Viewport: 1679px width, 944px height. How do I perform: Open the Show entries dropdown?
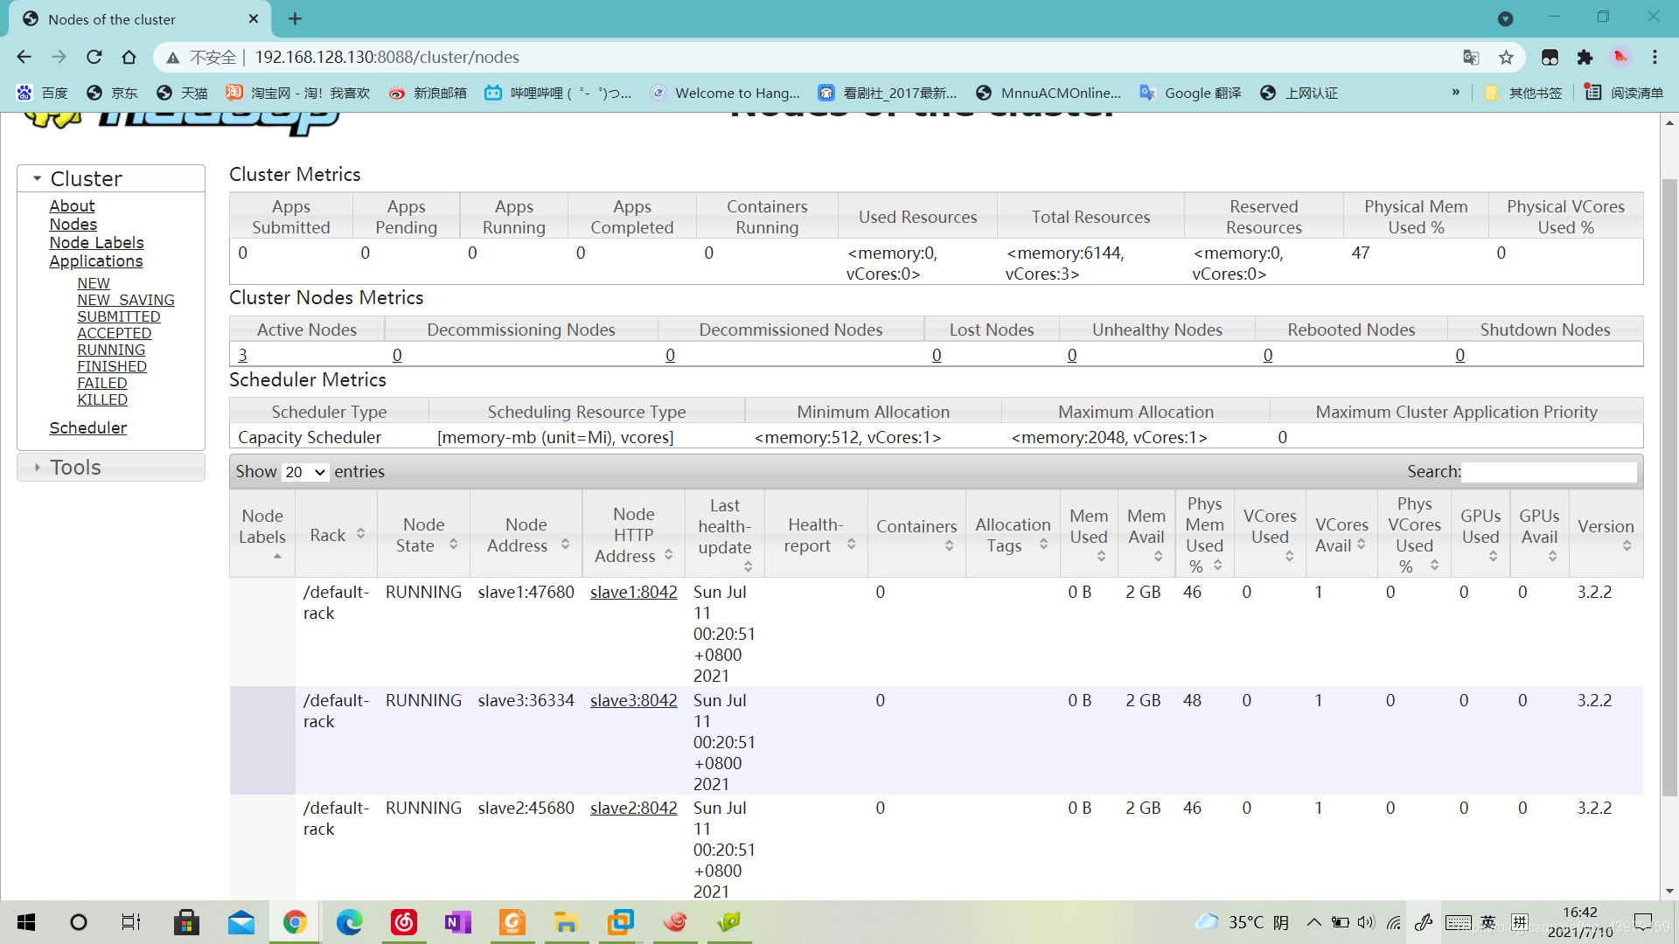pos(304,472)
